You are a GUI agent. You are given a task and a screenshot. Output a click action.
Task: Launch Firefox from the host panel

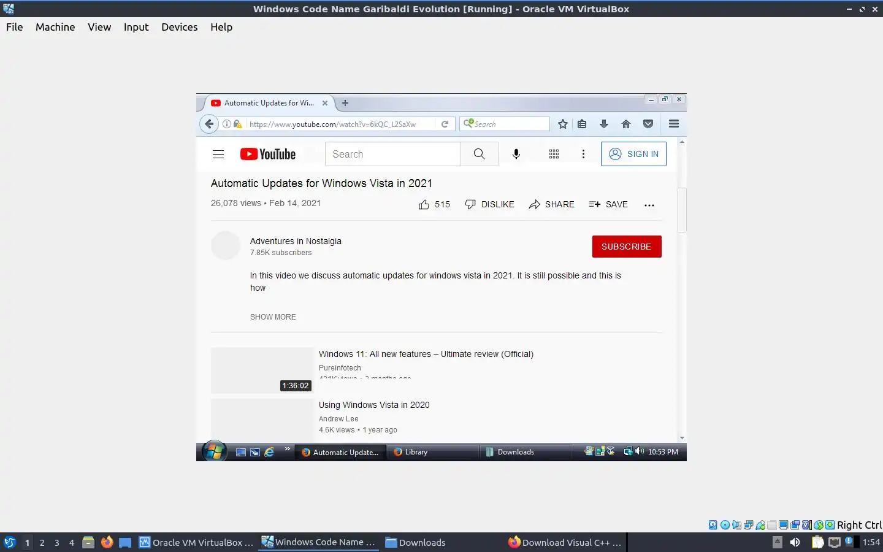click(x=107, y=542)
